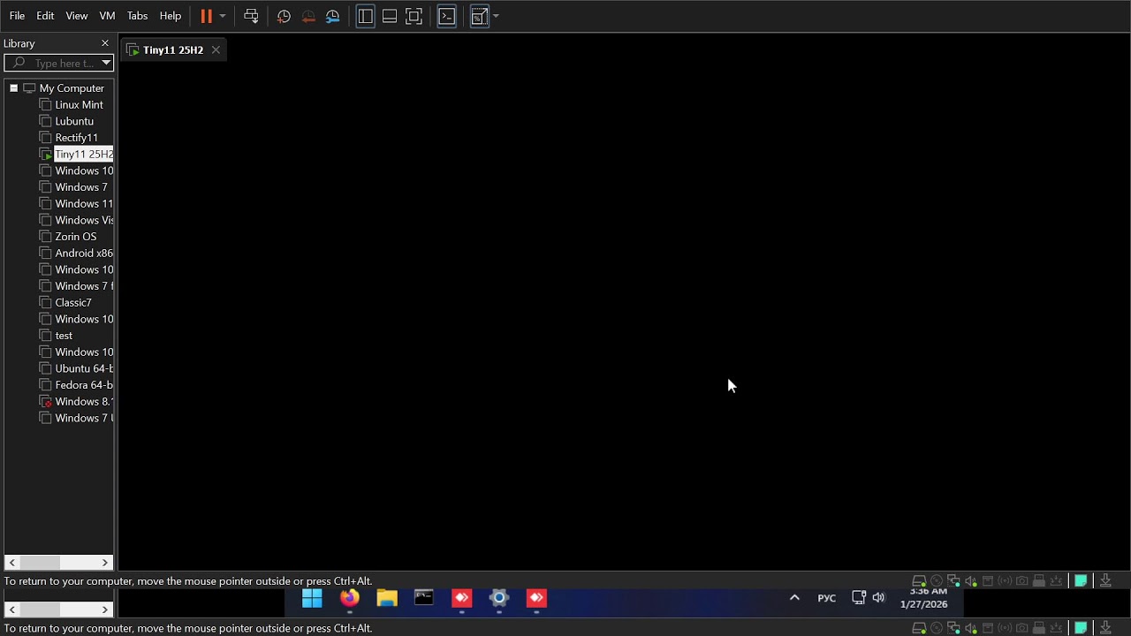
Task: Switch the РУС keyboard language indicator
Action: [x=826, y=599]
